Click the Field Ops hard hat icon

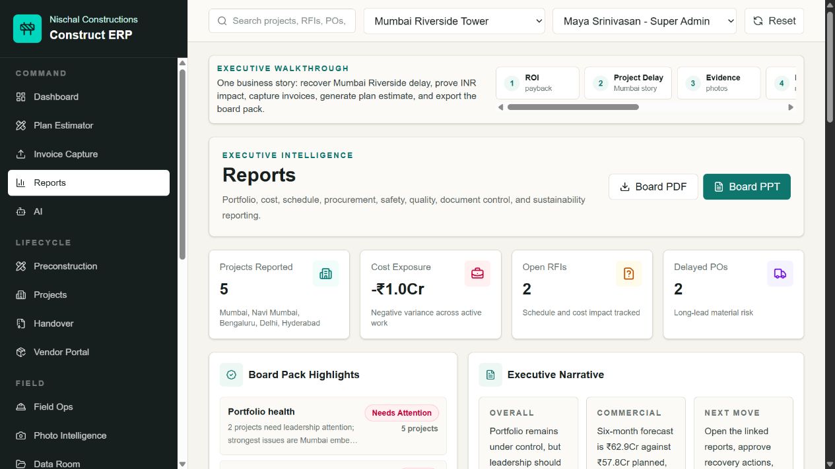[x=21, y=407]
